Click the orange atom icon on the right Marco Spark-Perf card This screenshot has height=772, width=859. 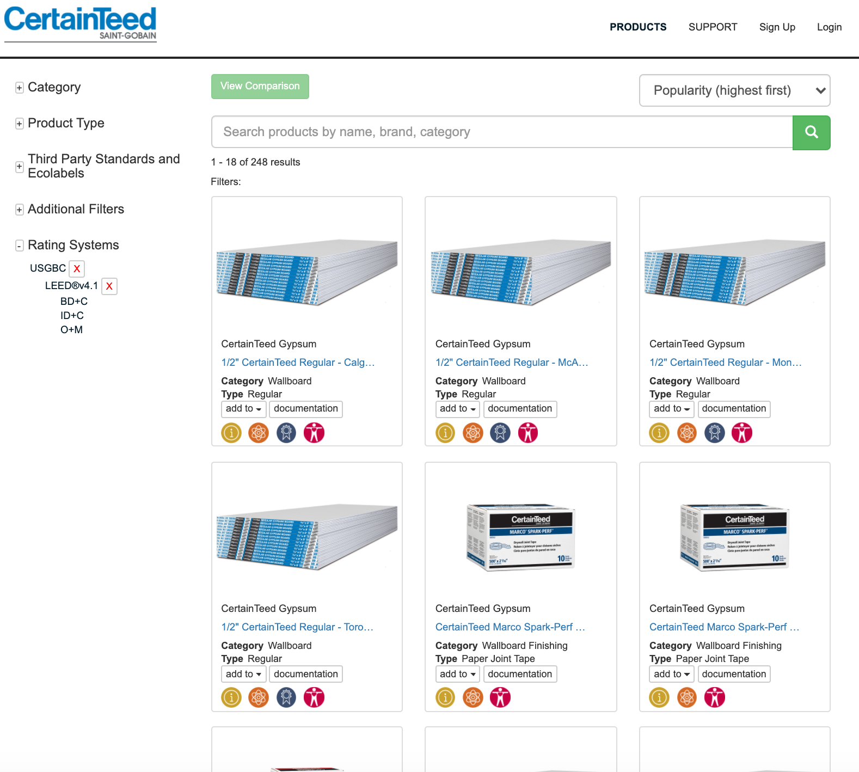(x=687, y=697)
